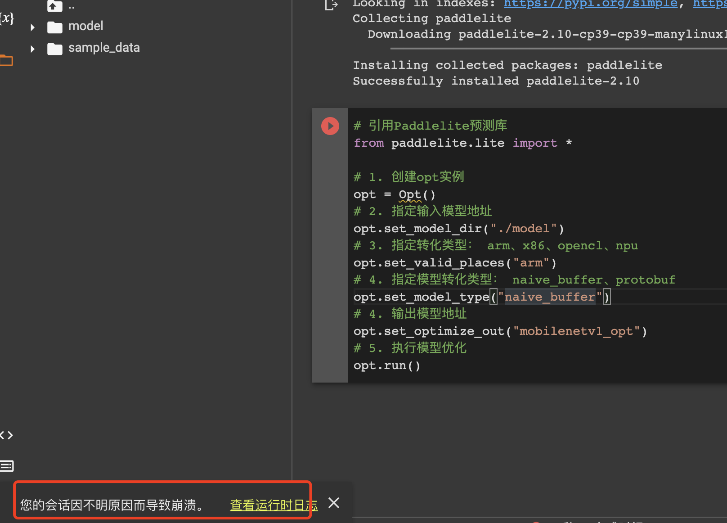The height and width of the screenshot is (523, 727).
Task: Collapse the file tree via parent directory entry
Action: 71,6
